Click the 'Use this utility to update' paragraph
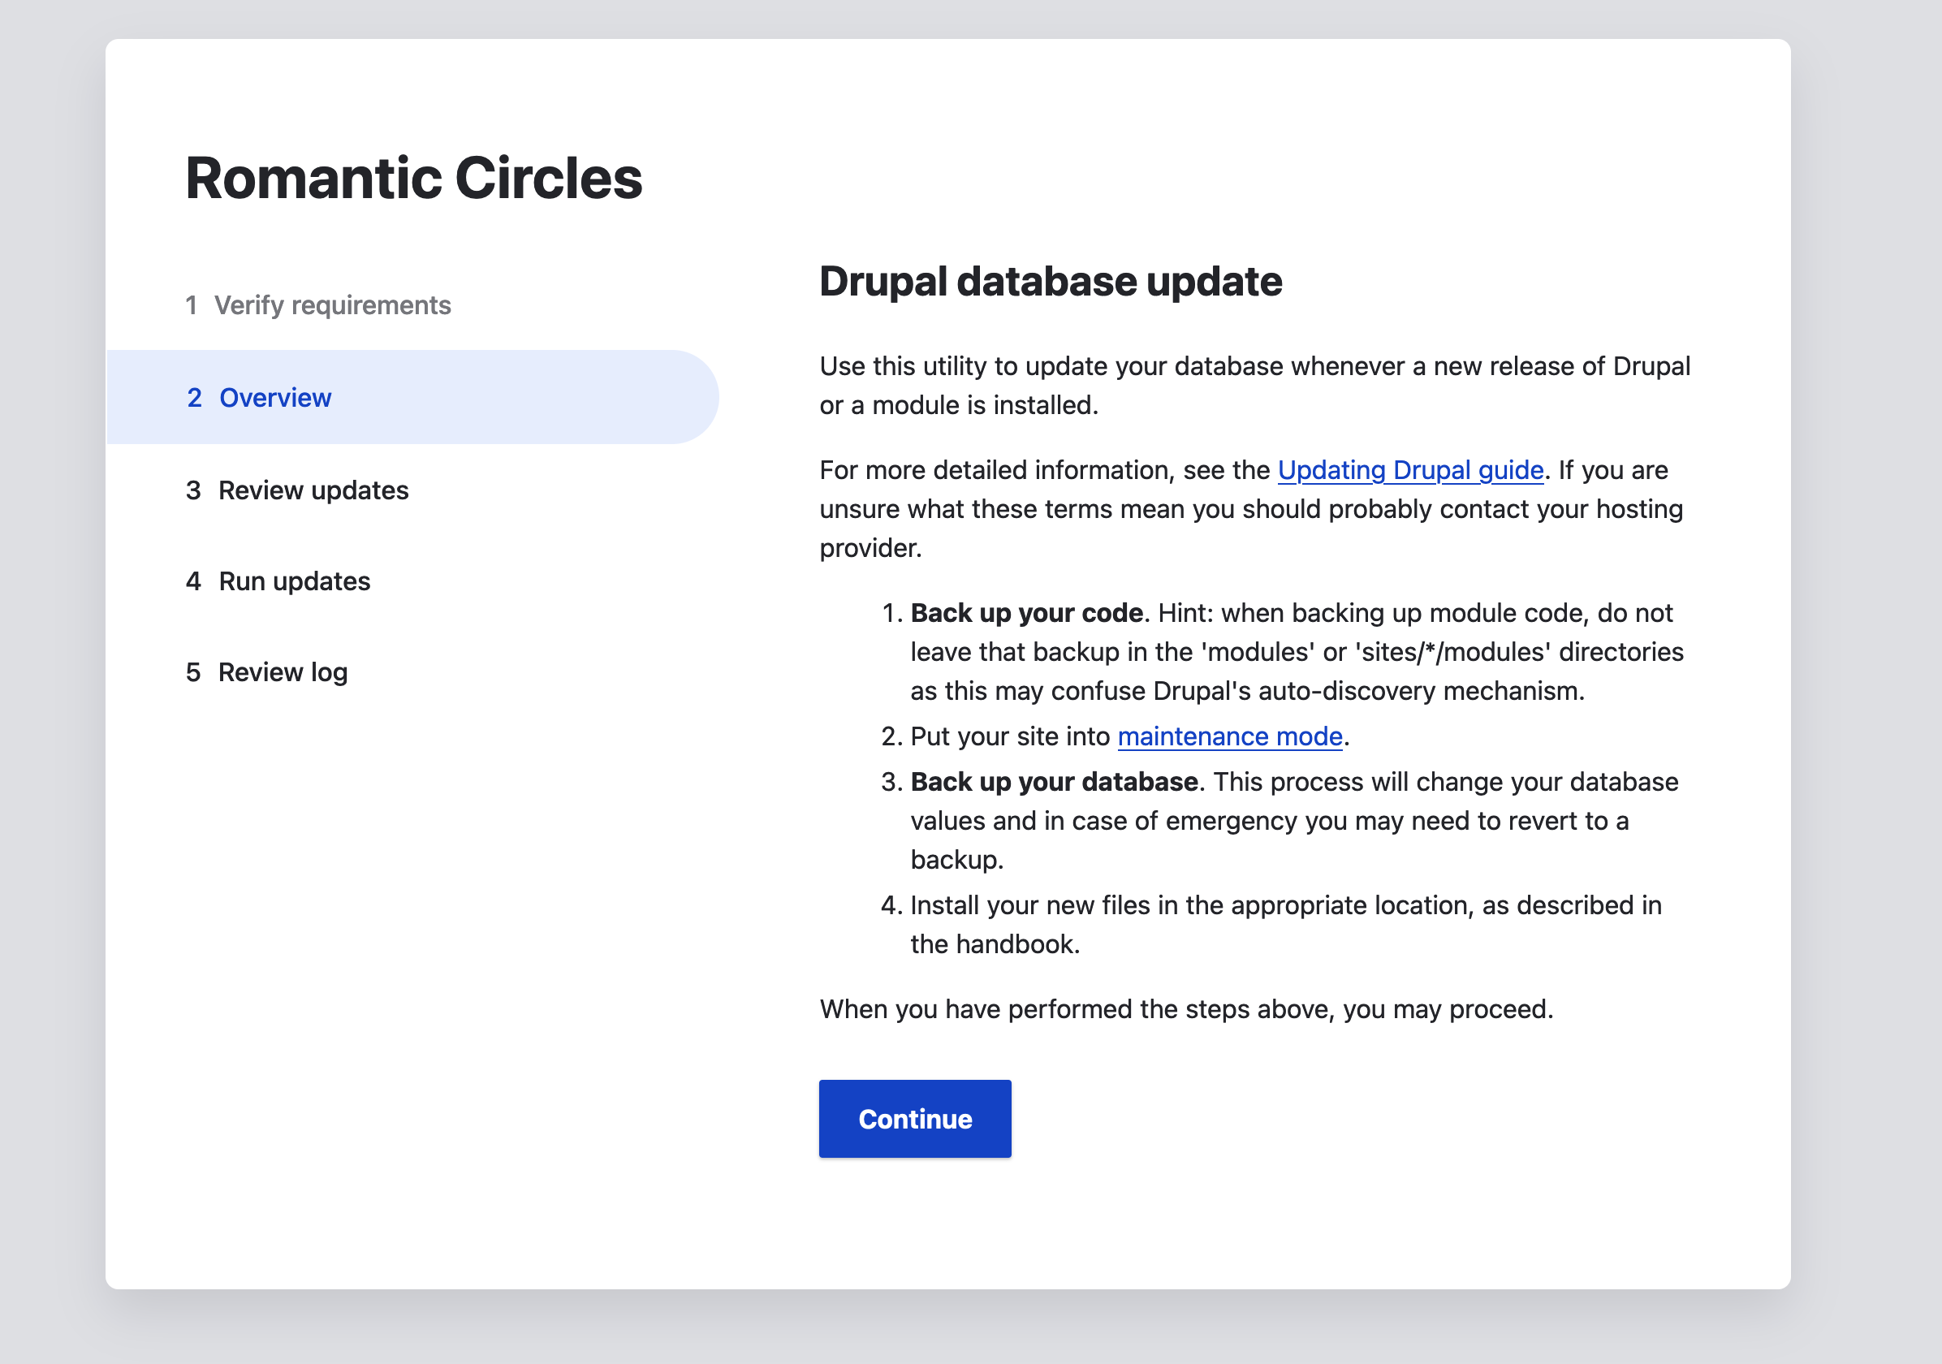The image size is (1942, 1364). pyautogui.click(x=1254, y=386)
